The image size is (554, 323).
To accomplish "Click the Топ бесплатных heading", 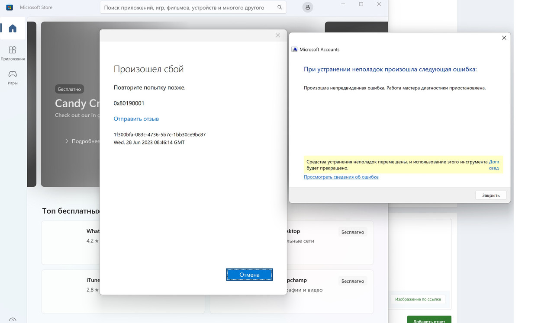I will 71,211.
